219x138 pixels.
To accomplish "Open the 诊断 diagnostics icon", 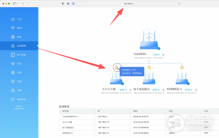I will (x=13, y=81).
